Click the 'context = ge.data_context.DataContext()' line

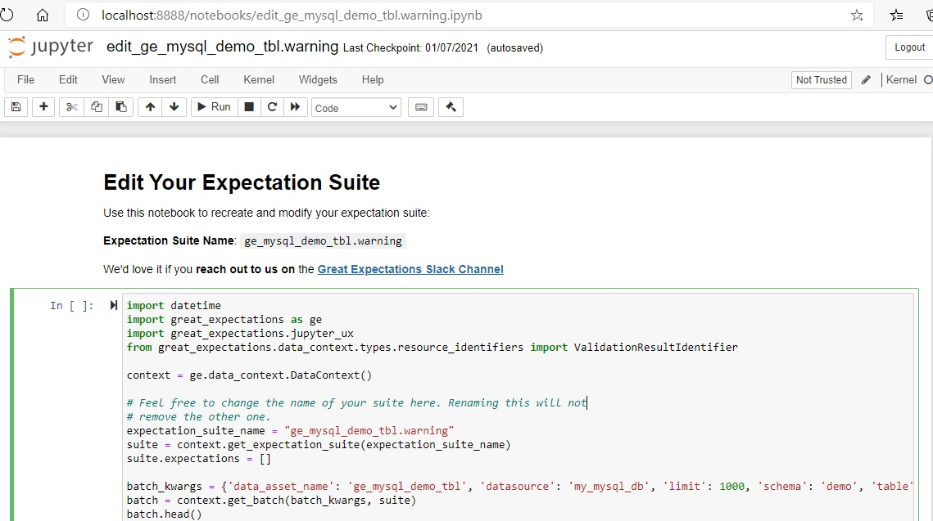249,375
